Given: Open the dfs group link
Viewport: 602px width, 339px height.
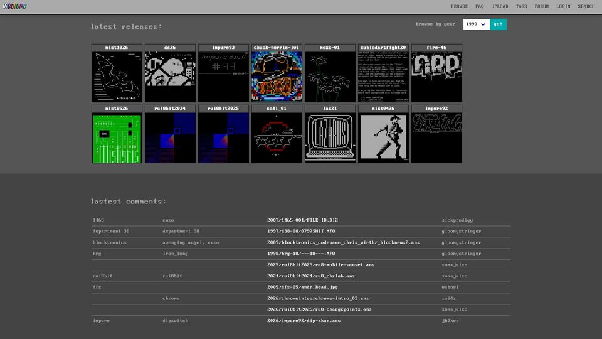Looking at the screenshot, I should 97,287.
